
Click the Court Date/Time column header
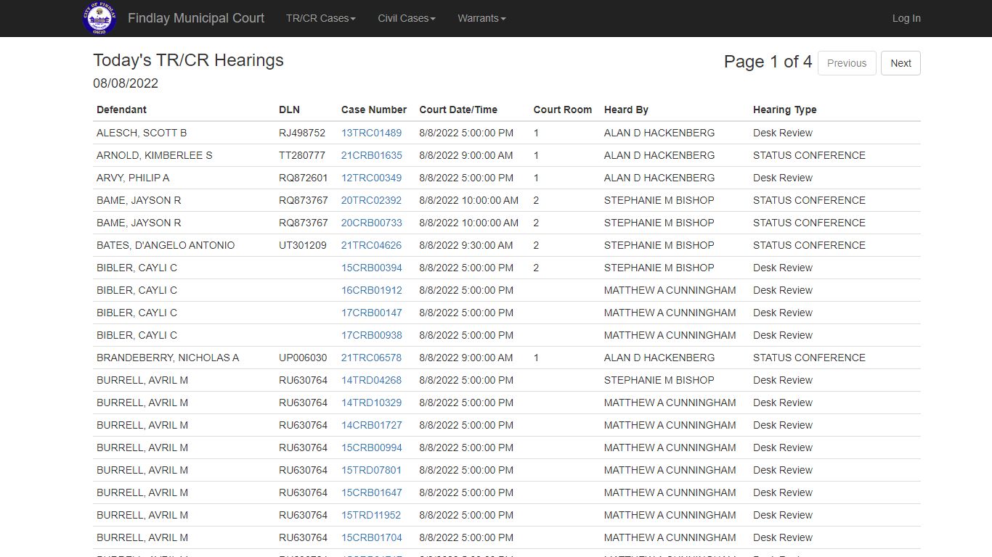pyautogui.click(x=458, y=110)
